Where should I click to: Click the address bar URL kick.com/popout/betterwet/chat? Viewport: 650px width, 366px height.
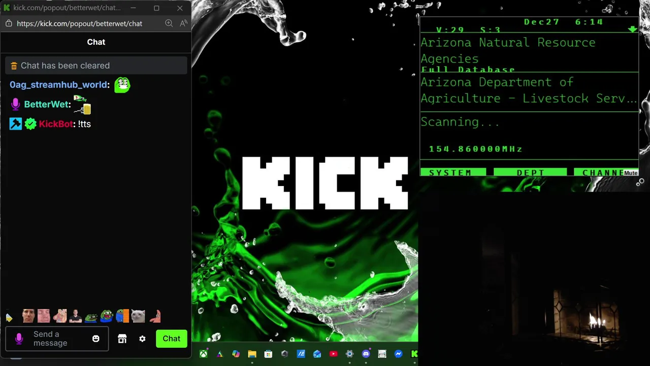tap(79, 23)
